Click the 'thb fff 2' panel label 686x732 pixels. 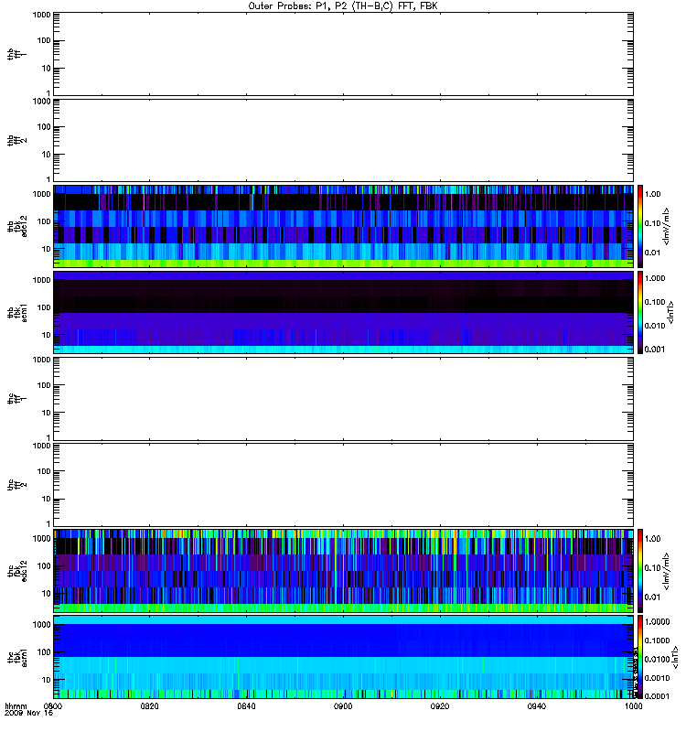click(16, 141)
